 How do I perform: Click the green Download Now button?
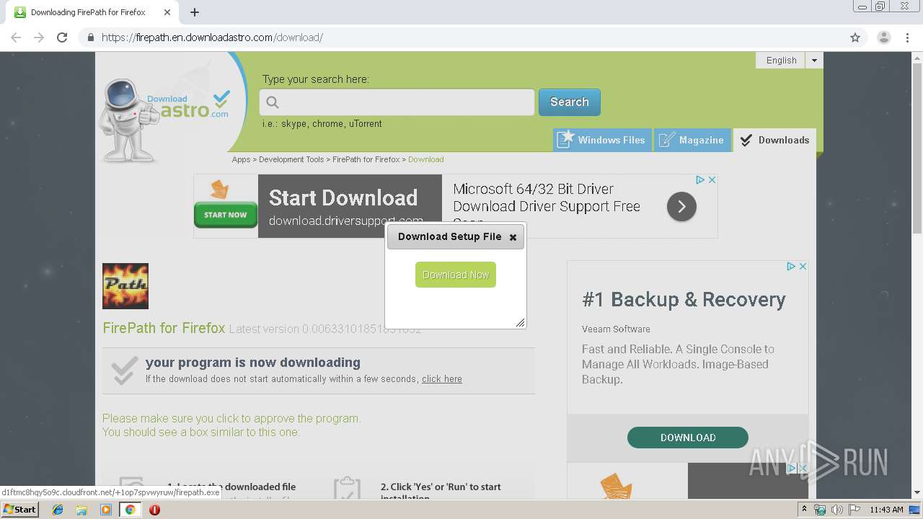456,275
